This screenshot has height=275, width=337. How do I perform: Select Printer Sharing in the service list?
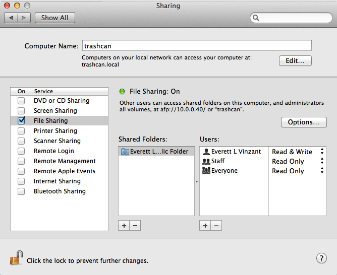coord(55,131)
